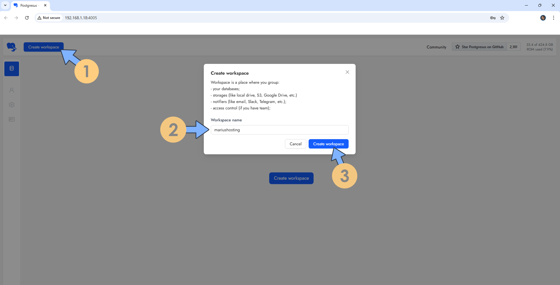
Task: Open the saved passwords key icon
Action: click(x=493, y=18)
